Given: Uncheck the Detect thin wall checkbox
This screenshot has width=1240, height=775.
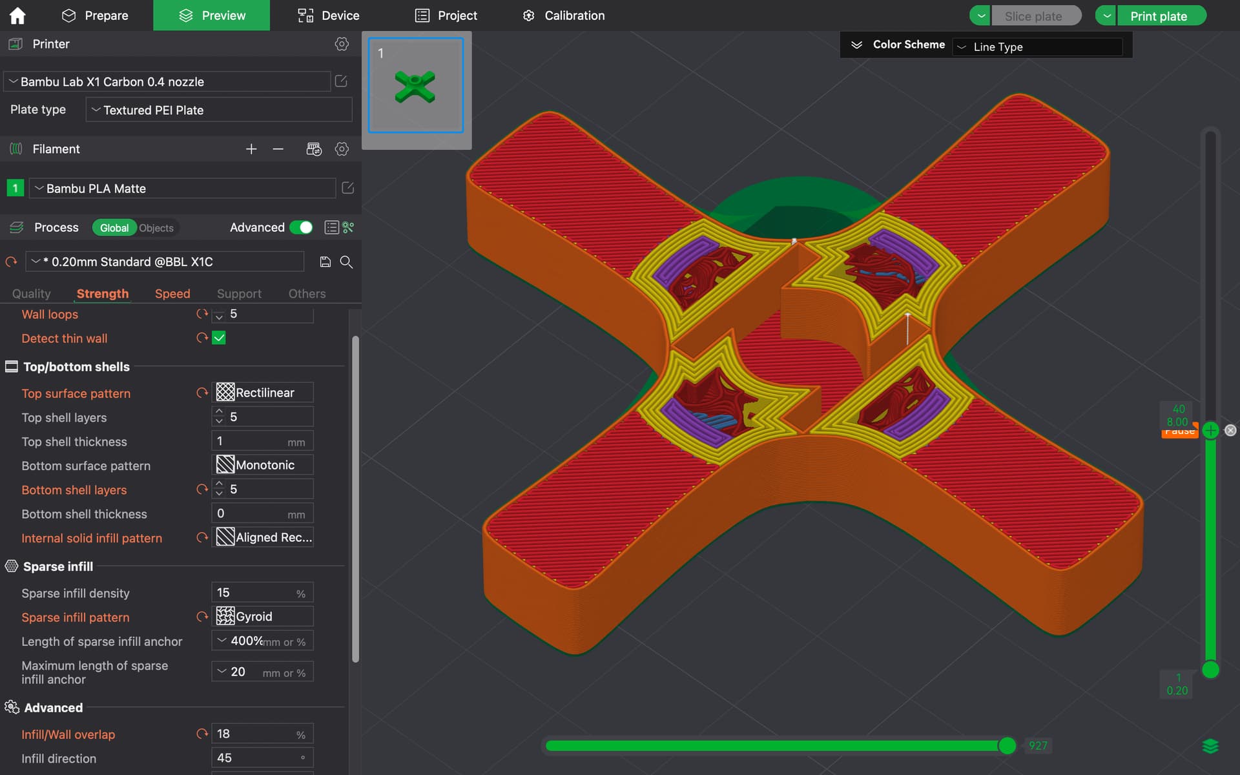Looking at the screenshot, I should [x=219, y=338].
